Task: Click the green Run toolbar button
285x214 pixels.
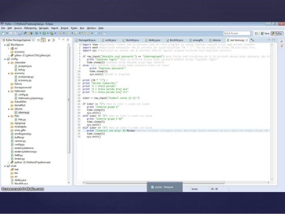Action: 44,33
